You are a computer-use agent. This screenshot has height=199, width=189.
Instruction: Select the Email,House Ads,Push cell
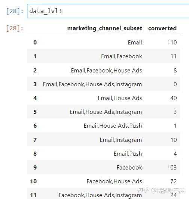click(x=113, y=126)
